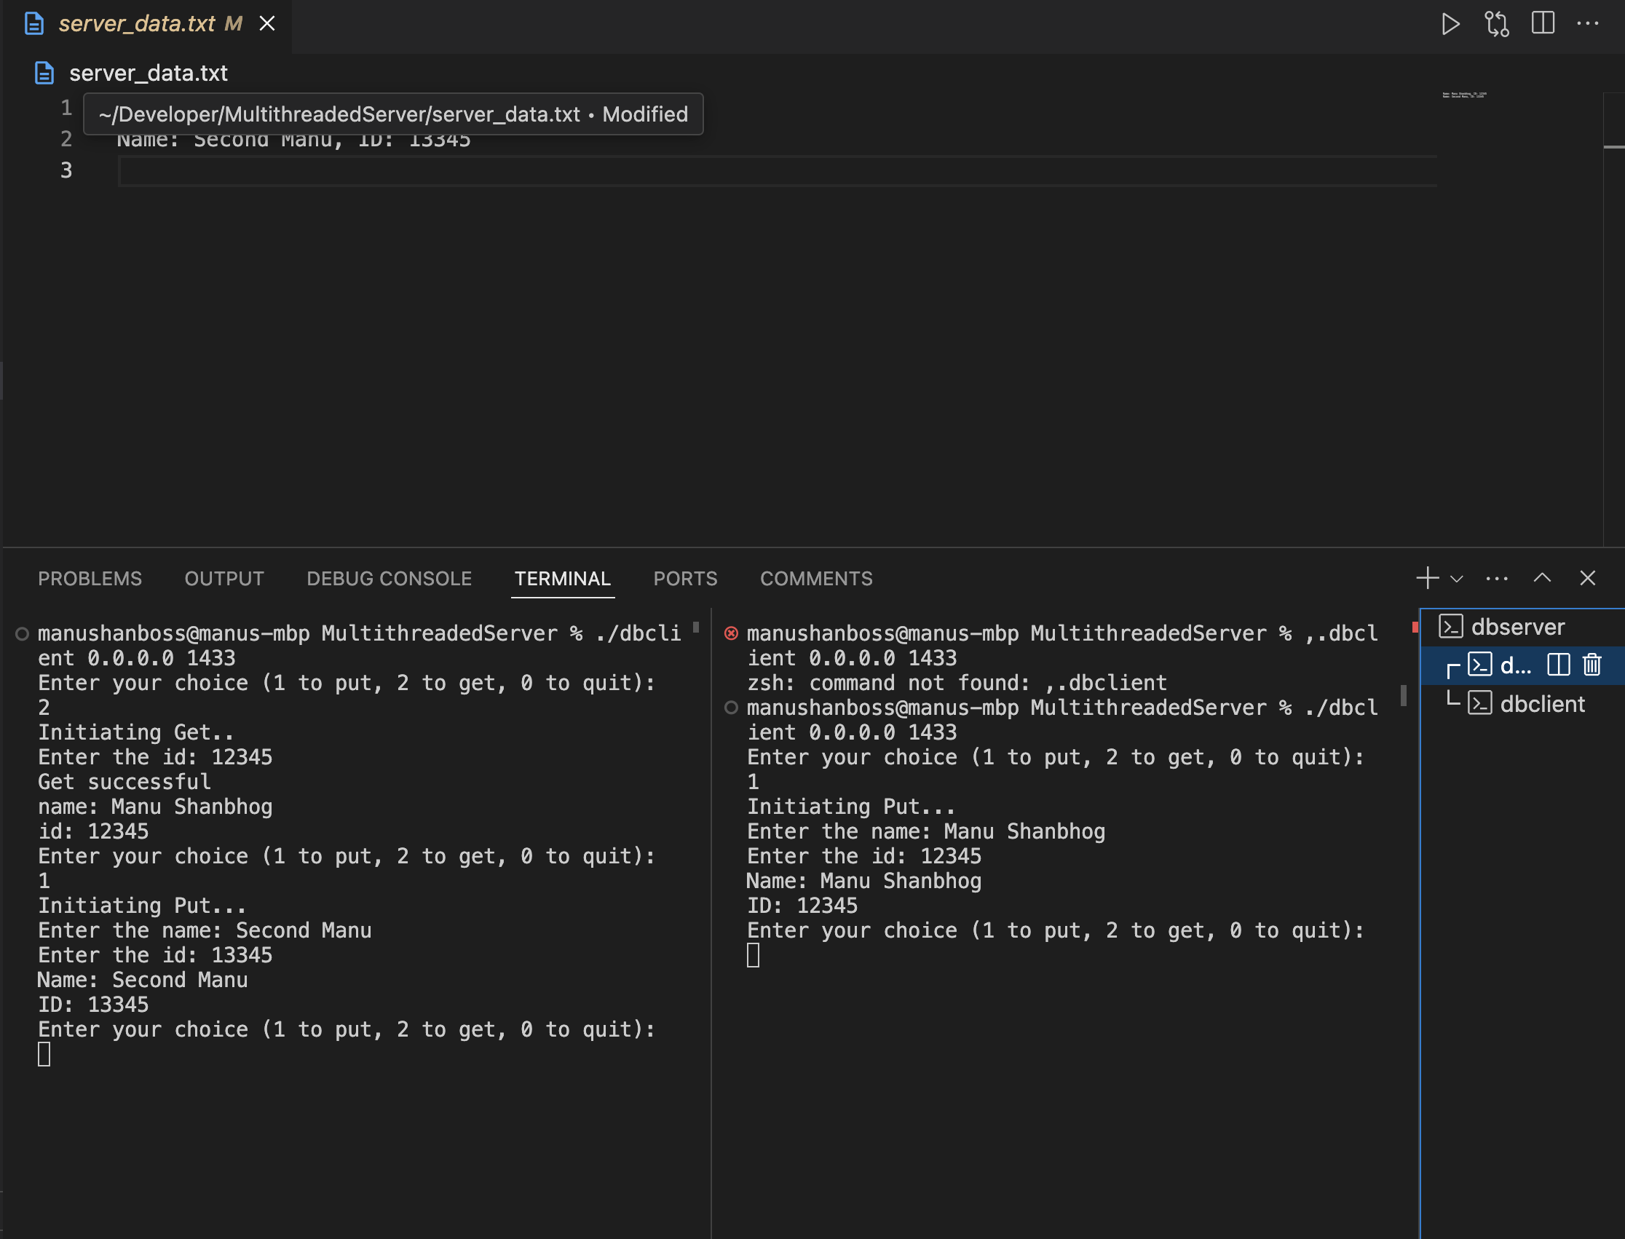
Task: Click "Initiating Get.." text
Action: pos(136,732)
